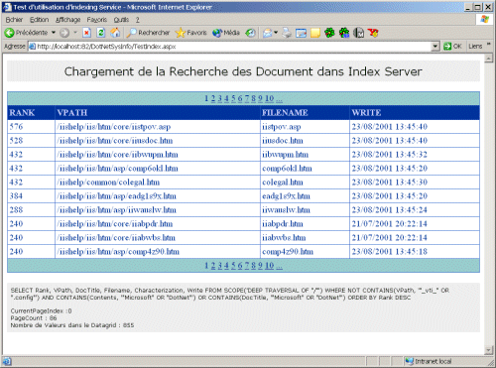Open the Favoris star panel in toolbar
Viewport: 496px width, 368px height.
[191, 33]
